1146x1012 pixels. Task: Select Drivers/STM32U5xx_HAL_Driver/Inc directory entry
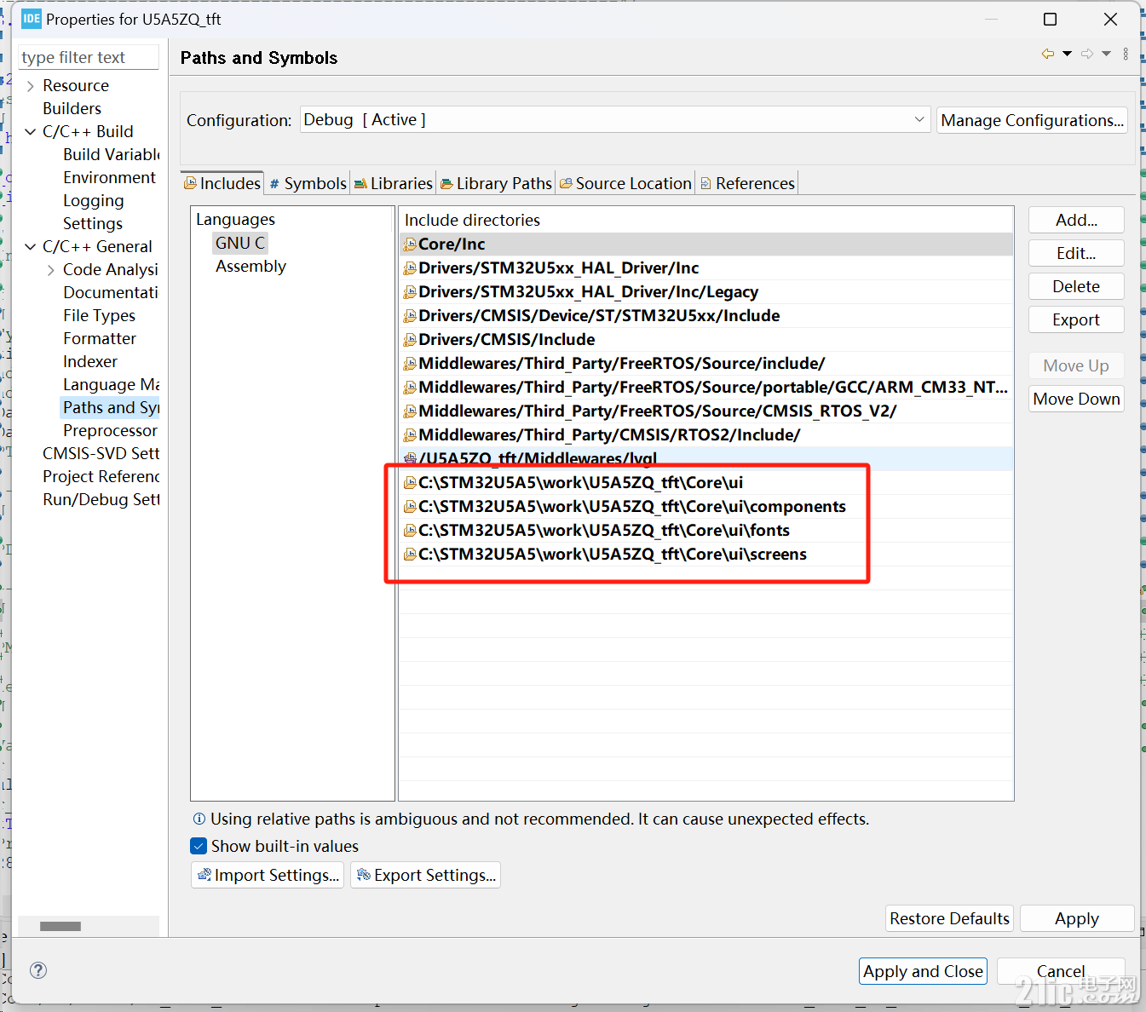pos(707,268)
